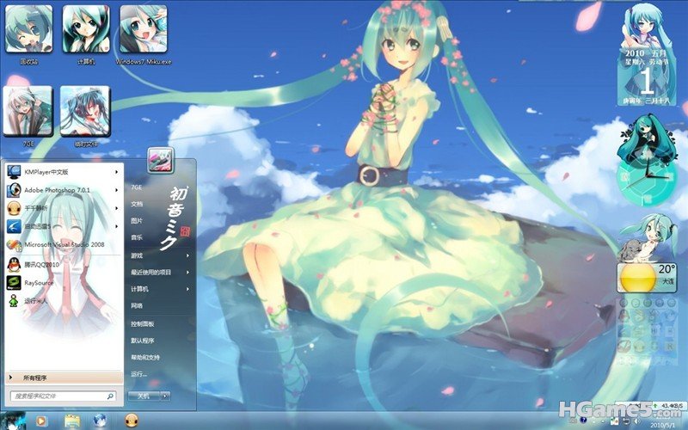688x430 pixels.
Task: Open the arrow beside the 关机 button
Action: 165,396
